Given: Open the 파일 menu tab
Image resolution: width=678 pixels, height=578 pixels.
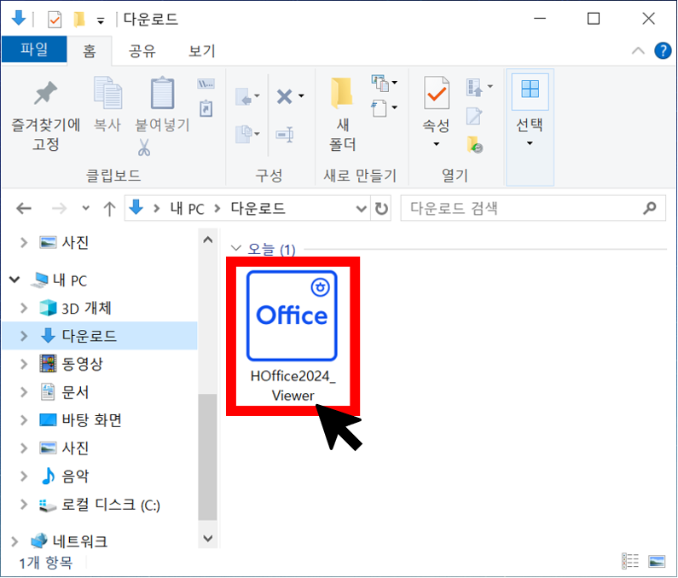Looking at the screenshot, I should (x=34, y=49).
